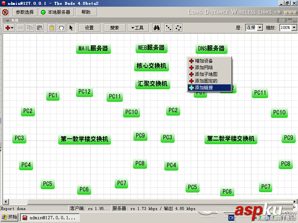
Task: Choose 添加子地图 from the context menu
Action: click(x=209, y=74)
